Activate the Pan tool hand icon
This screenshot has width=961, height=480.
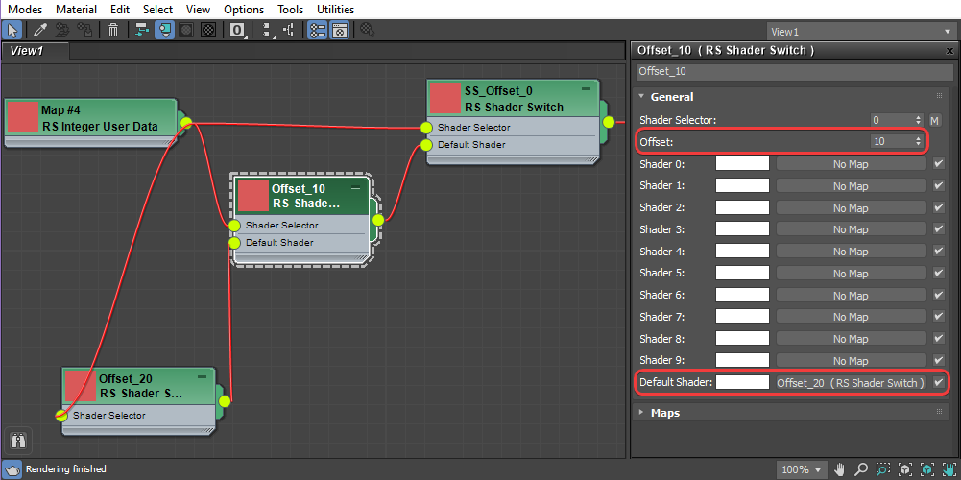(x=839, y=469)
